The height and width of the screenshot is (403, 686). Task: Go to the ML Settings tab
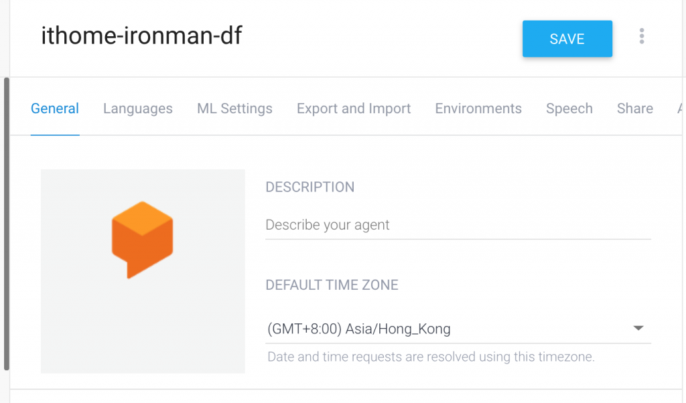point(234,108)
